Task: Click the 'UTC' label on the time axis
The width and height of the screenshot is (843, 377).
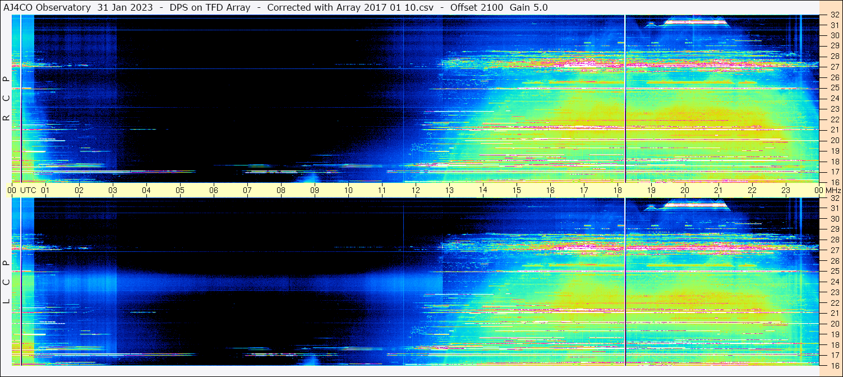Action: tap(28, 190)
